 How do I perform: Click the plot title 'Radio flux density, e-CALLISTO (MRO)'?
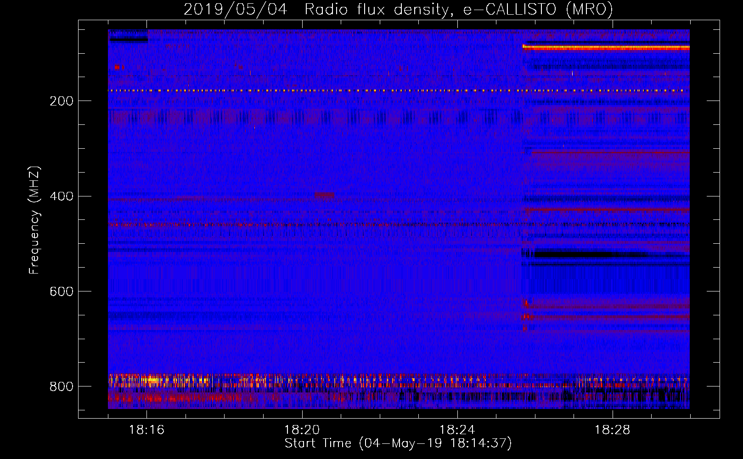459,10
